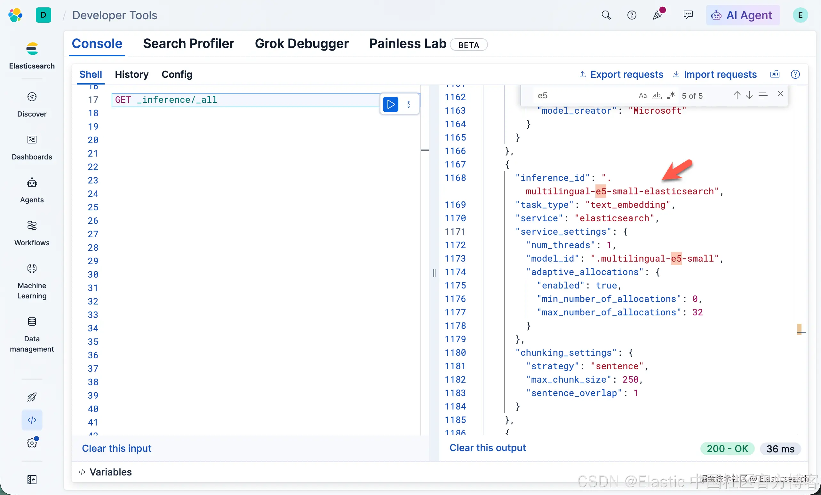Click the Developer Tools code icon in sidebar
This screenshot has width=821, height=495.
pyautogui.click(x=32, y=420)
